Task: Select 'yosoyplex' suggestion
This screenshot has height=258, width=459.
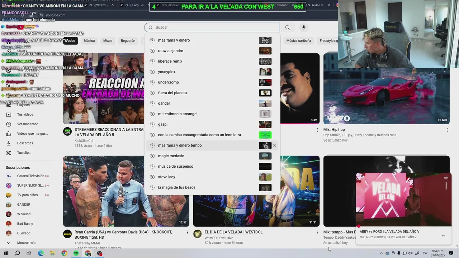Action: (212, 72)
